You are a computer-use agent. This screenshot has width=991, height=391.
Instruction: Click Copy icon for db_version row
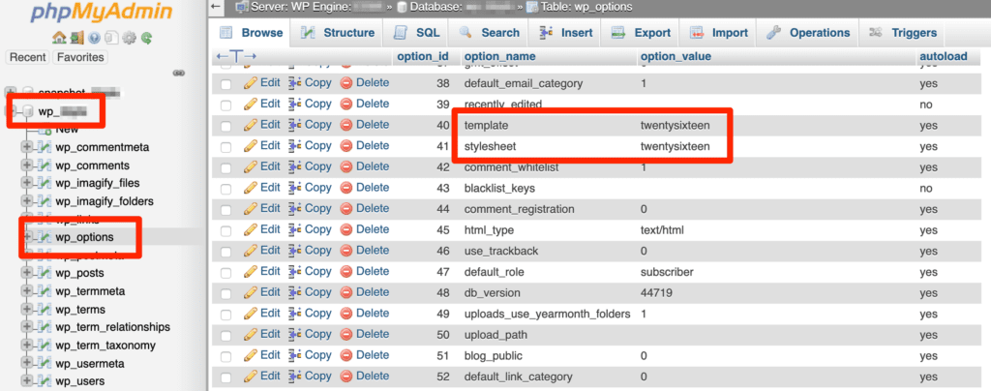(x=296, y=292)
